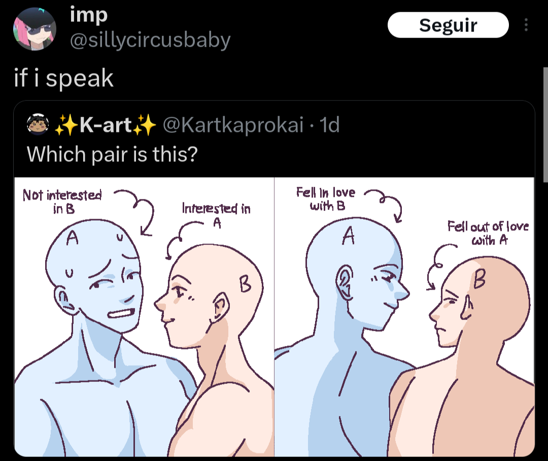
Task: Follow the account with Seguir button
Action: tap(448, 25)
